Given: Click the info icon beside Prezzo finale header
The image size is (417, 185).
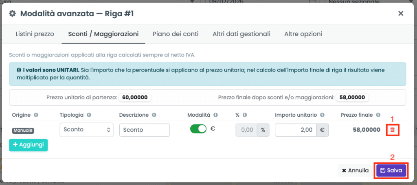Looking at the screenshot, I should click(x=378, y=115).
